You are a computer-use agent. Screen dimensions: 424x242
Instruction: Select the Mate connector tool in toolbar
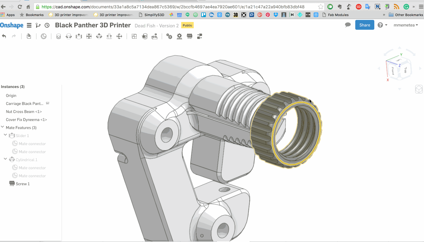[x=44, y=36]
